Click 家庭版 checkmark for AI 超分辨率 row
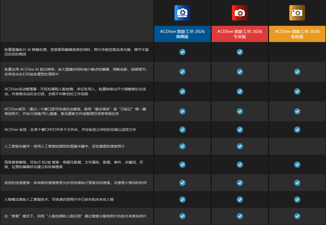Viewport: 326px width, 225px height. tap(297, 72)
